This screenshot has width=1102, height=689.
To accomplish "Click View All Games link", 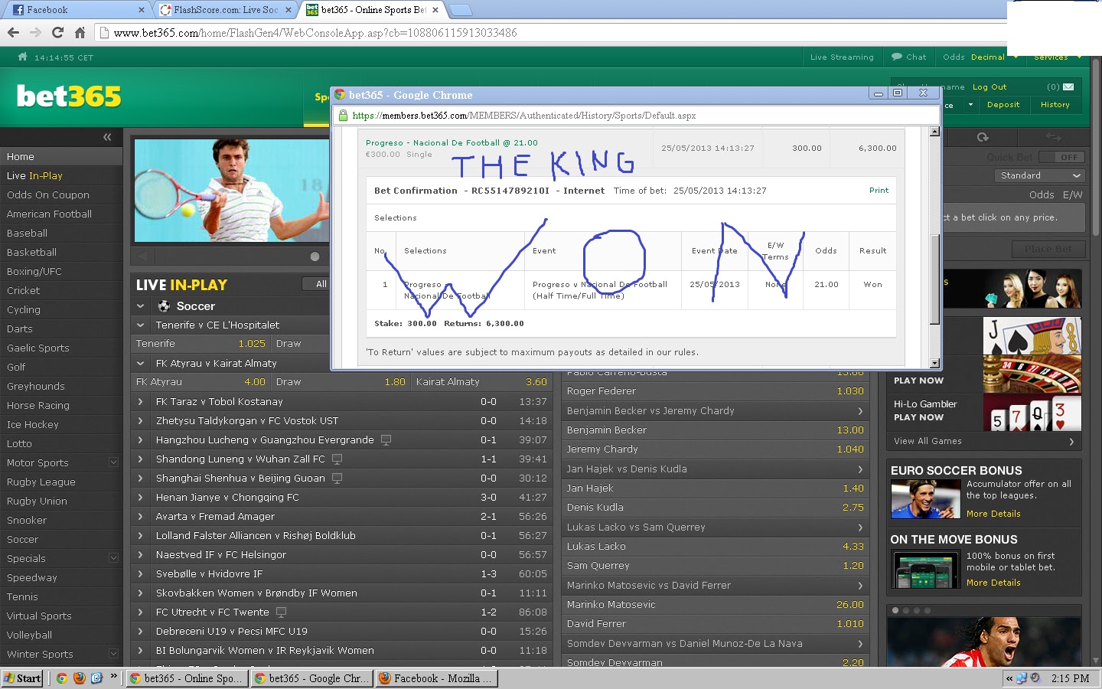I will 928,441.
